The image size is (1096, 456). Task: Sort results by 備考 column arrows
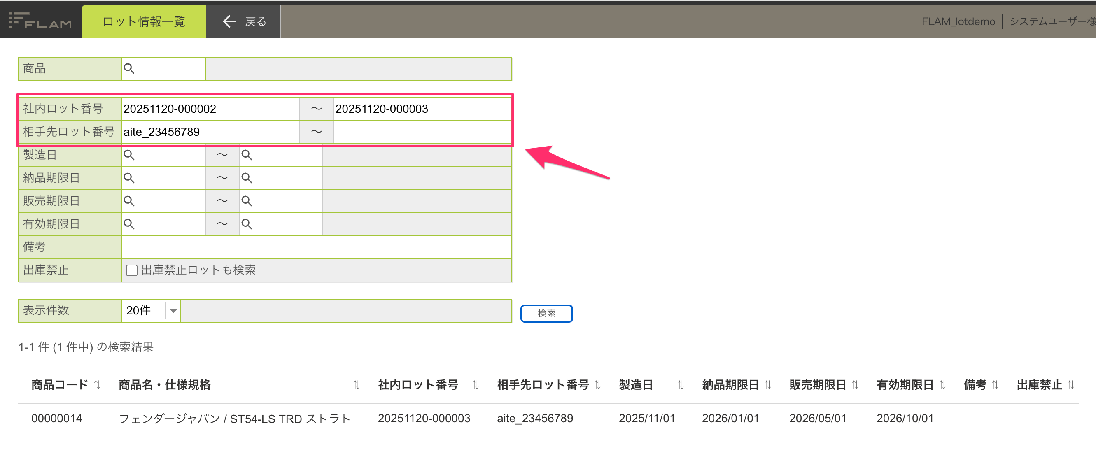point(995,384)
